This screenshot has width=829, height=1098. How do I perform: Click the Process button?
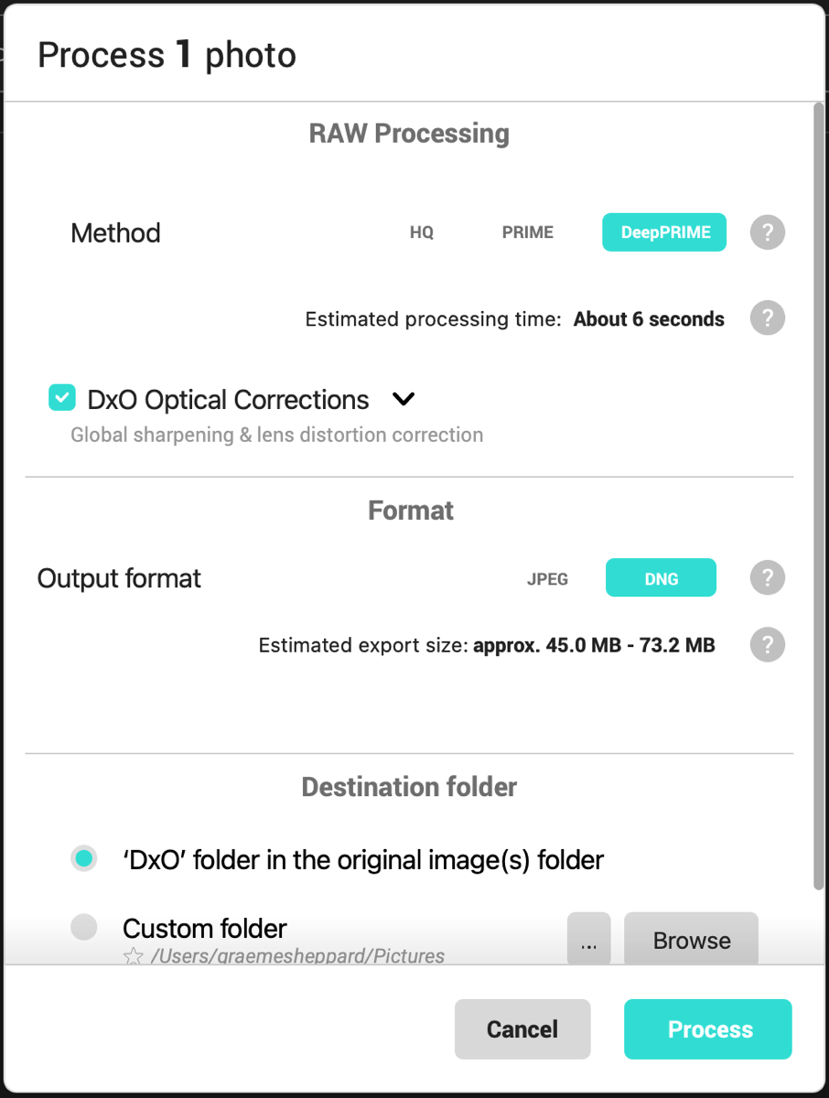[708, 1029]
